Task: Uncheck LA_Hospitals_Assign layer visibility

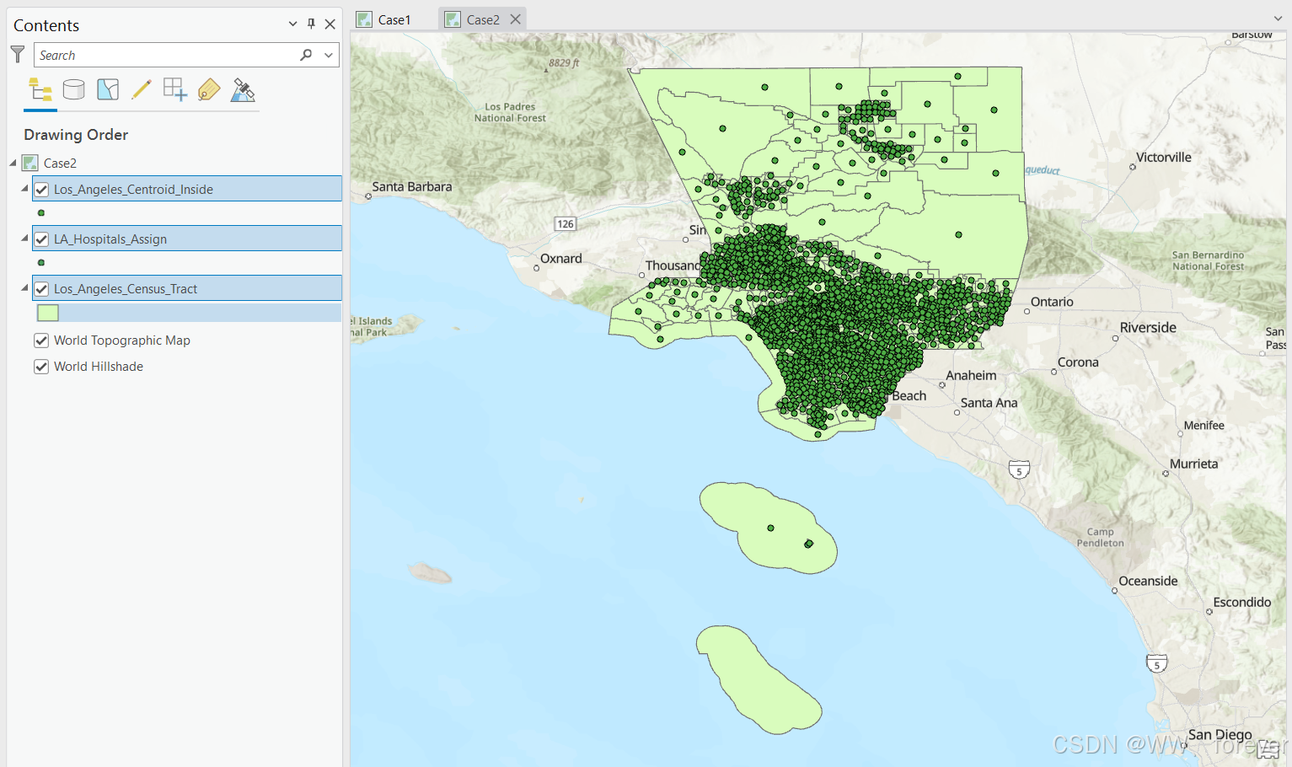Action: (41, 239)
